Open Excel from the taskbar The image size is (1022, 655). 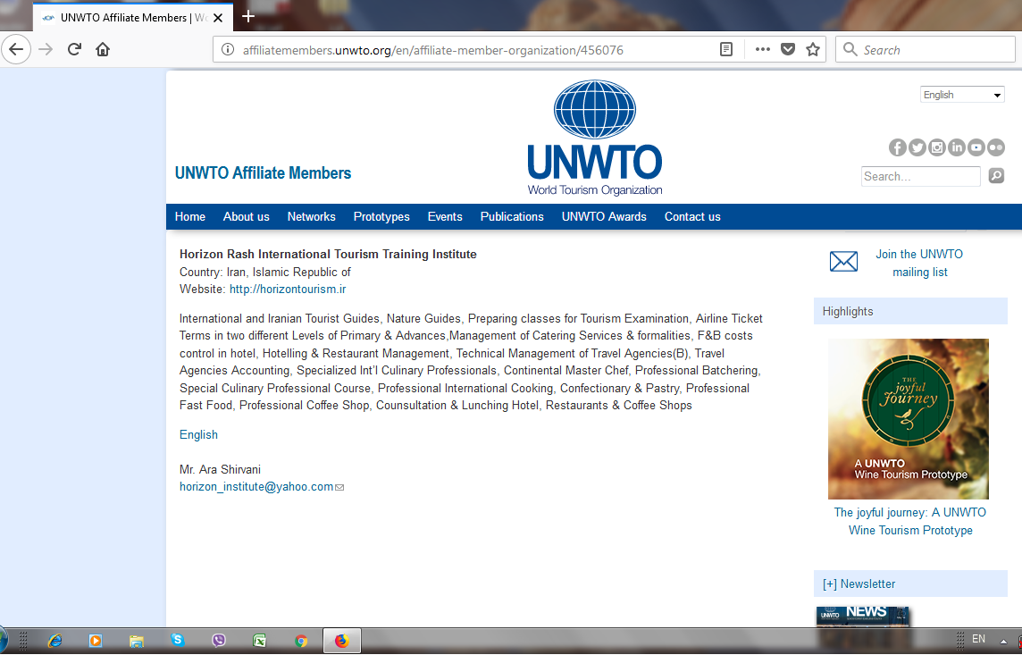point(259,641)
